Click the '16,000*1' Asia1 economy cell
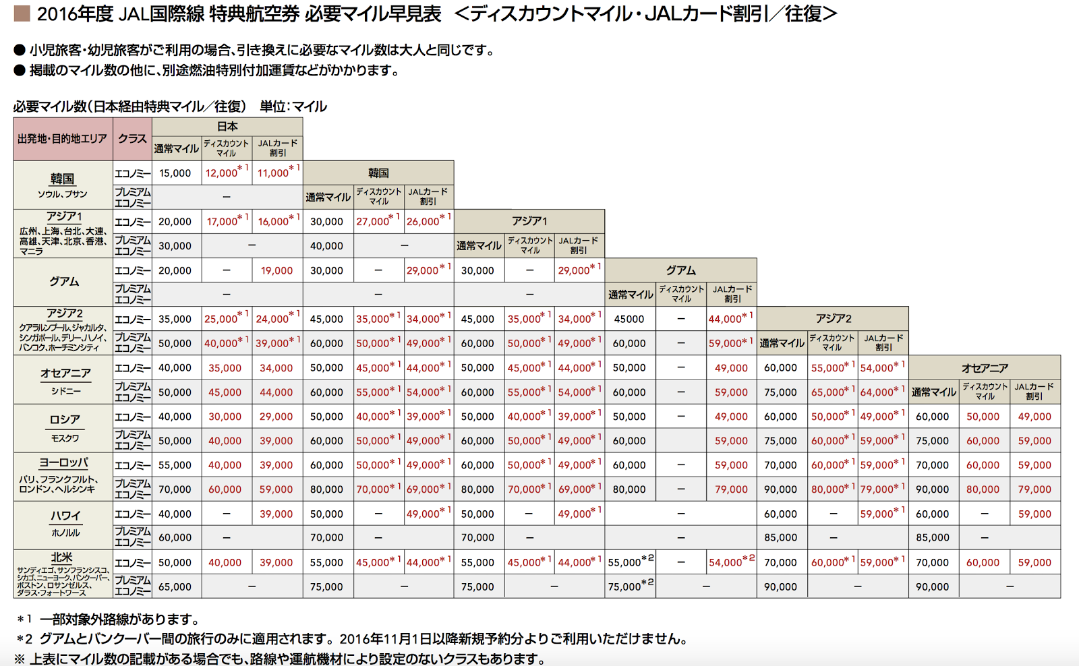This screenshot has height=666, width=1079. [x=278, y=220]
